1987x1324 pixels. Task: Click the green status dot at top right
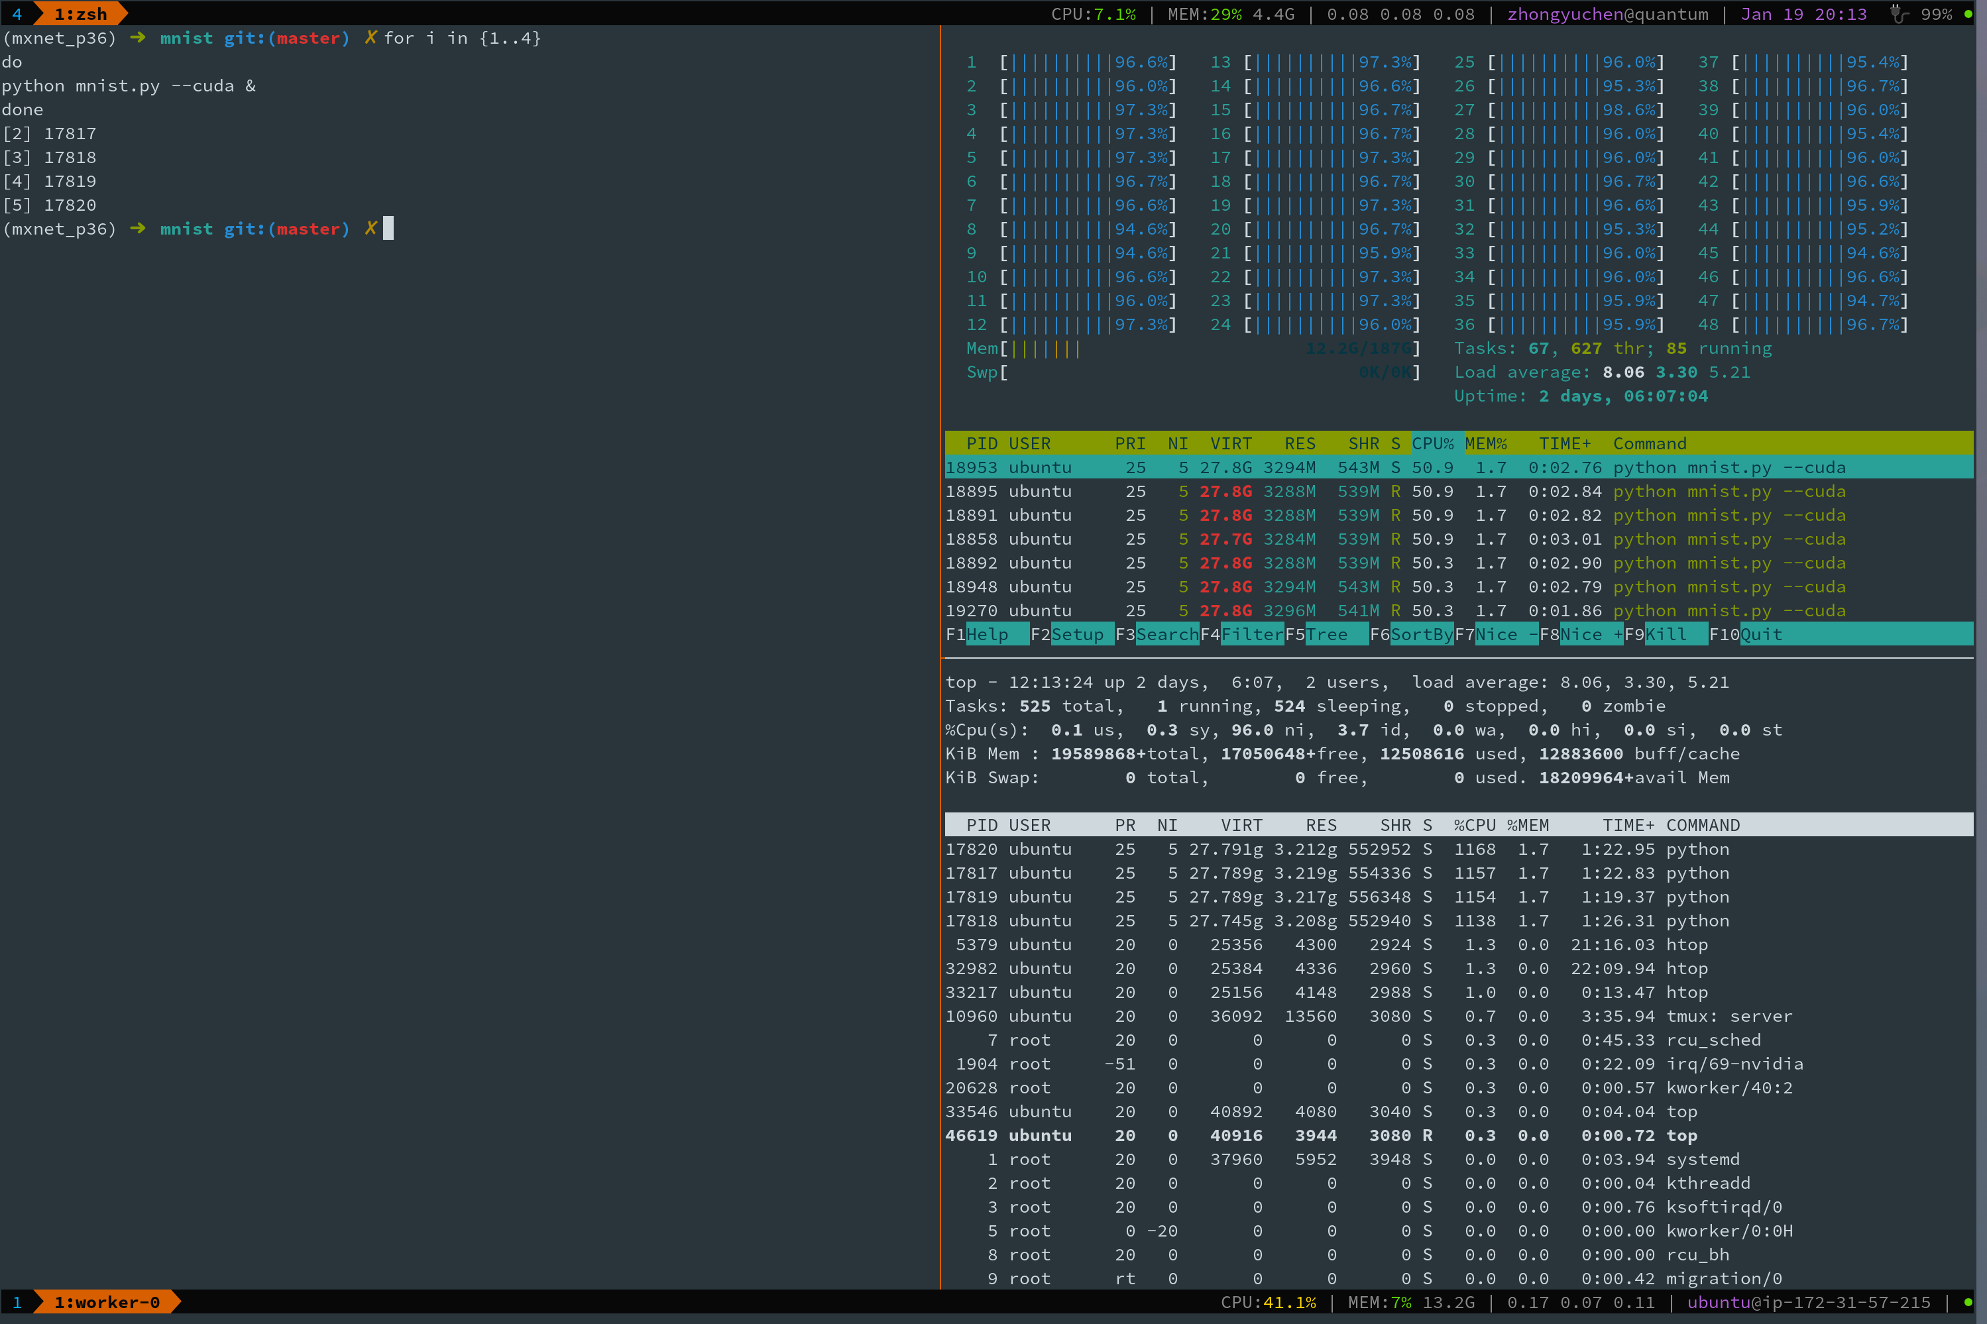[x=1968, y=13]
